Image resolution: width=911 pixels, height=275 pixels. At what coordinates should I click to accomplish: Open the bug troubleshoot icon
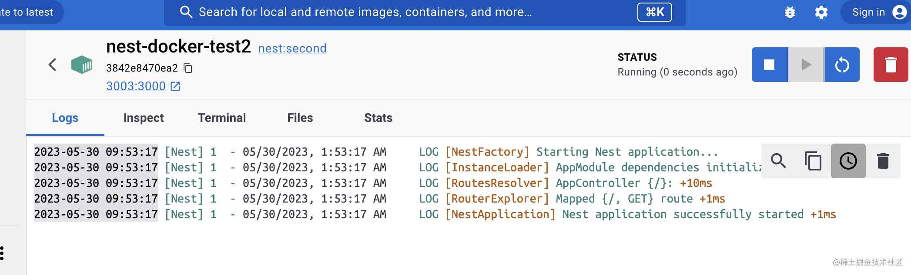[x=790, y=12]
